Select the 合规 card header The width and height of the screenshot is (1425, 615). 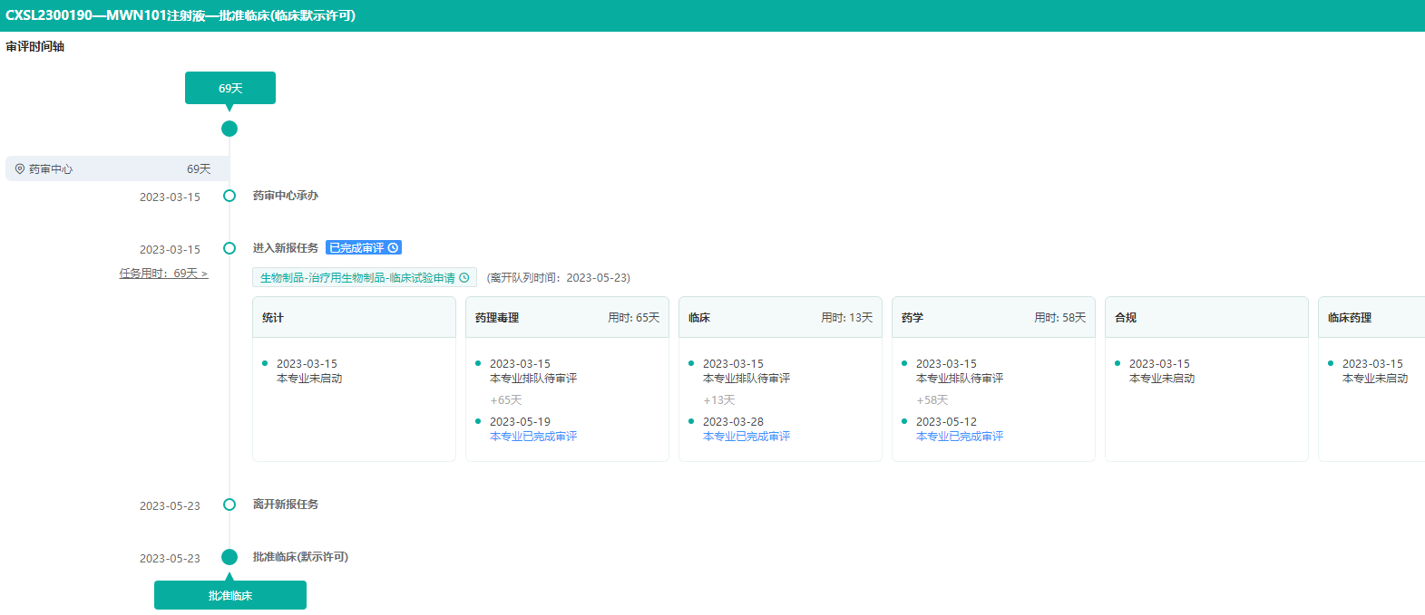1205,318
